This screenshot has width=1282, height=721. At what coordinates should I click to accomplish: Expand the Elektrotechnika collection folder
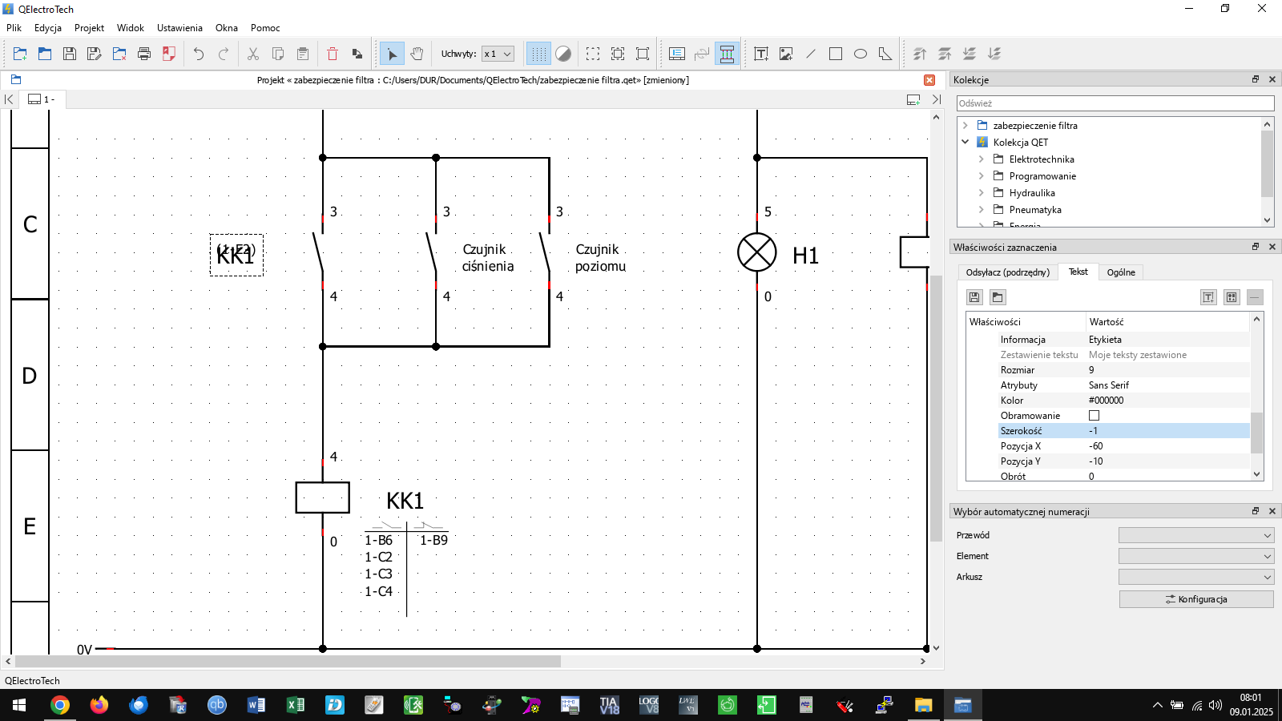tap(982, 159)
